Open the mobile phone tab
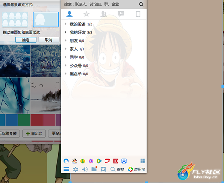 (138, 14)
